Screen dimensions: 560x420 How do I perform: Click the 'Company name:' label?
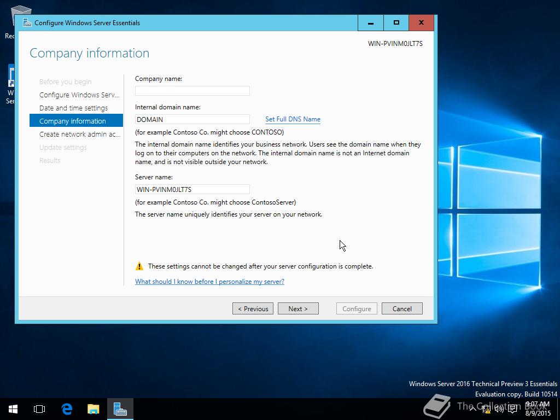point(159,79)
